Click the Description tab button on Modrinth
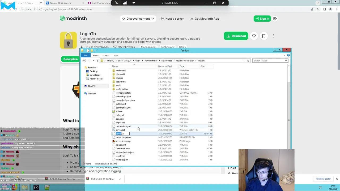 tap(70, 59)
